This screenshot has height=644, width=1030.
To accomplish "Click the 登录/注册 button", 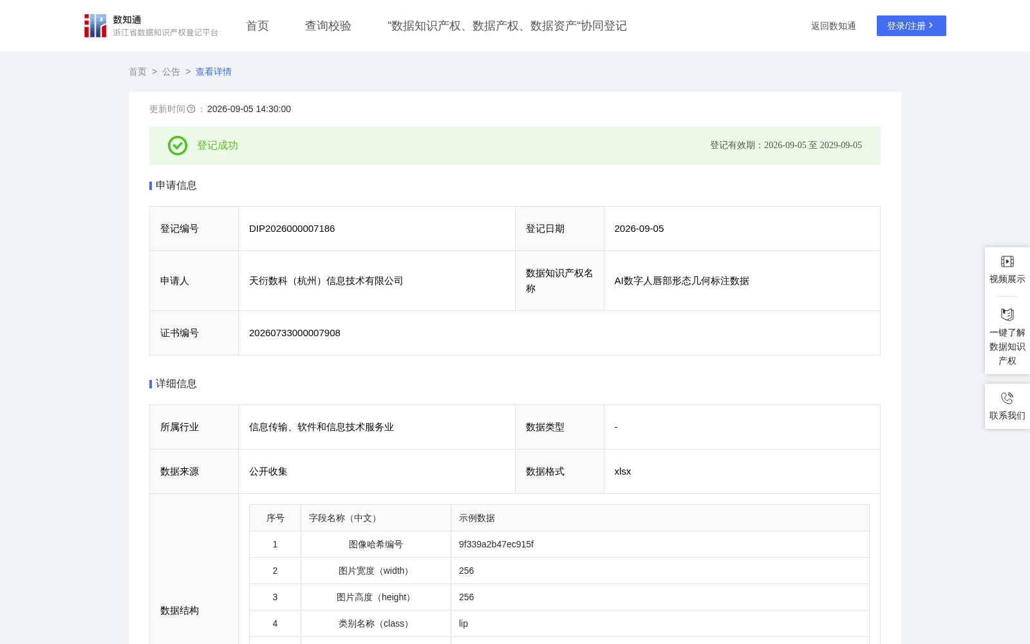I will coord(912,26).
